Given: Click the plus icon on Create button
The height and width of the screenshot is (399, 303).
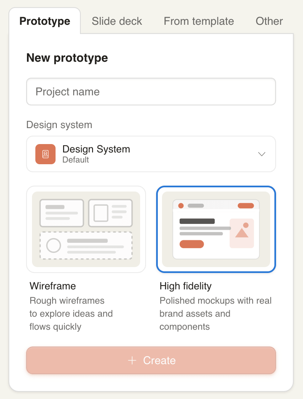Looking at the screenshot, I should pyautogui.click(x=132, y=360).
